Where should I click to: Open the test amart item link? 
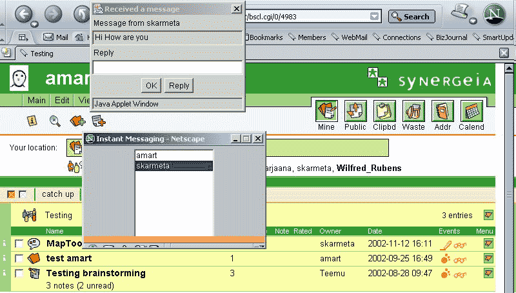[69, 258]
